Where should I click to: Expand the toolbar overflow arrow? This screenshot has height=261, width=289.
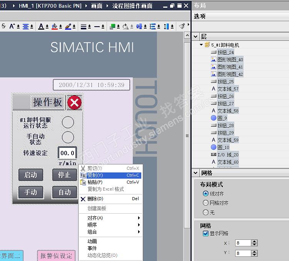(188, 24)
